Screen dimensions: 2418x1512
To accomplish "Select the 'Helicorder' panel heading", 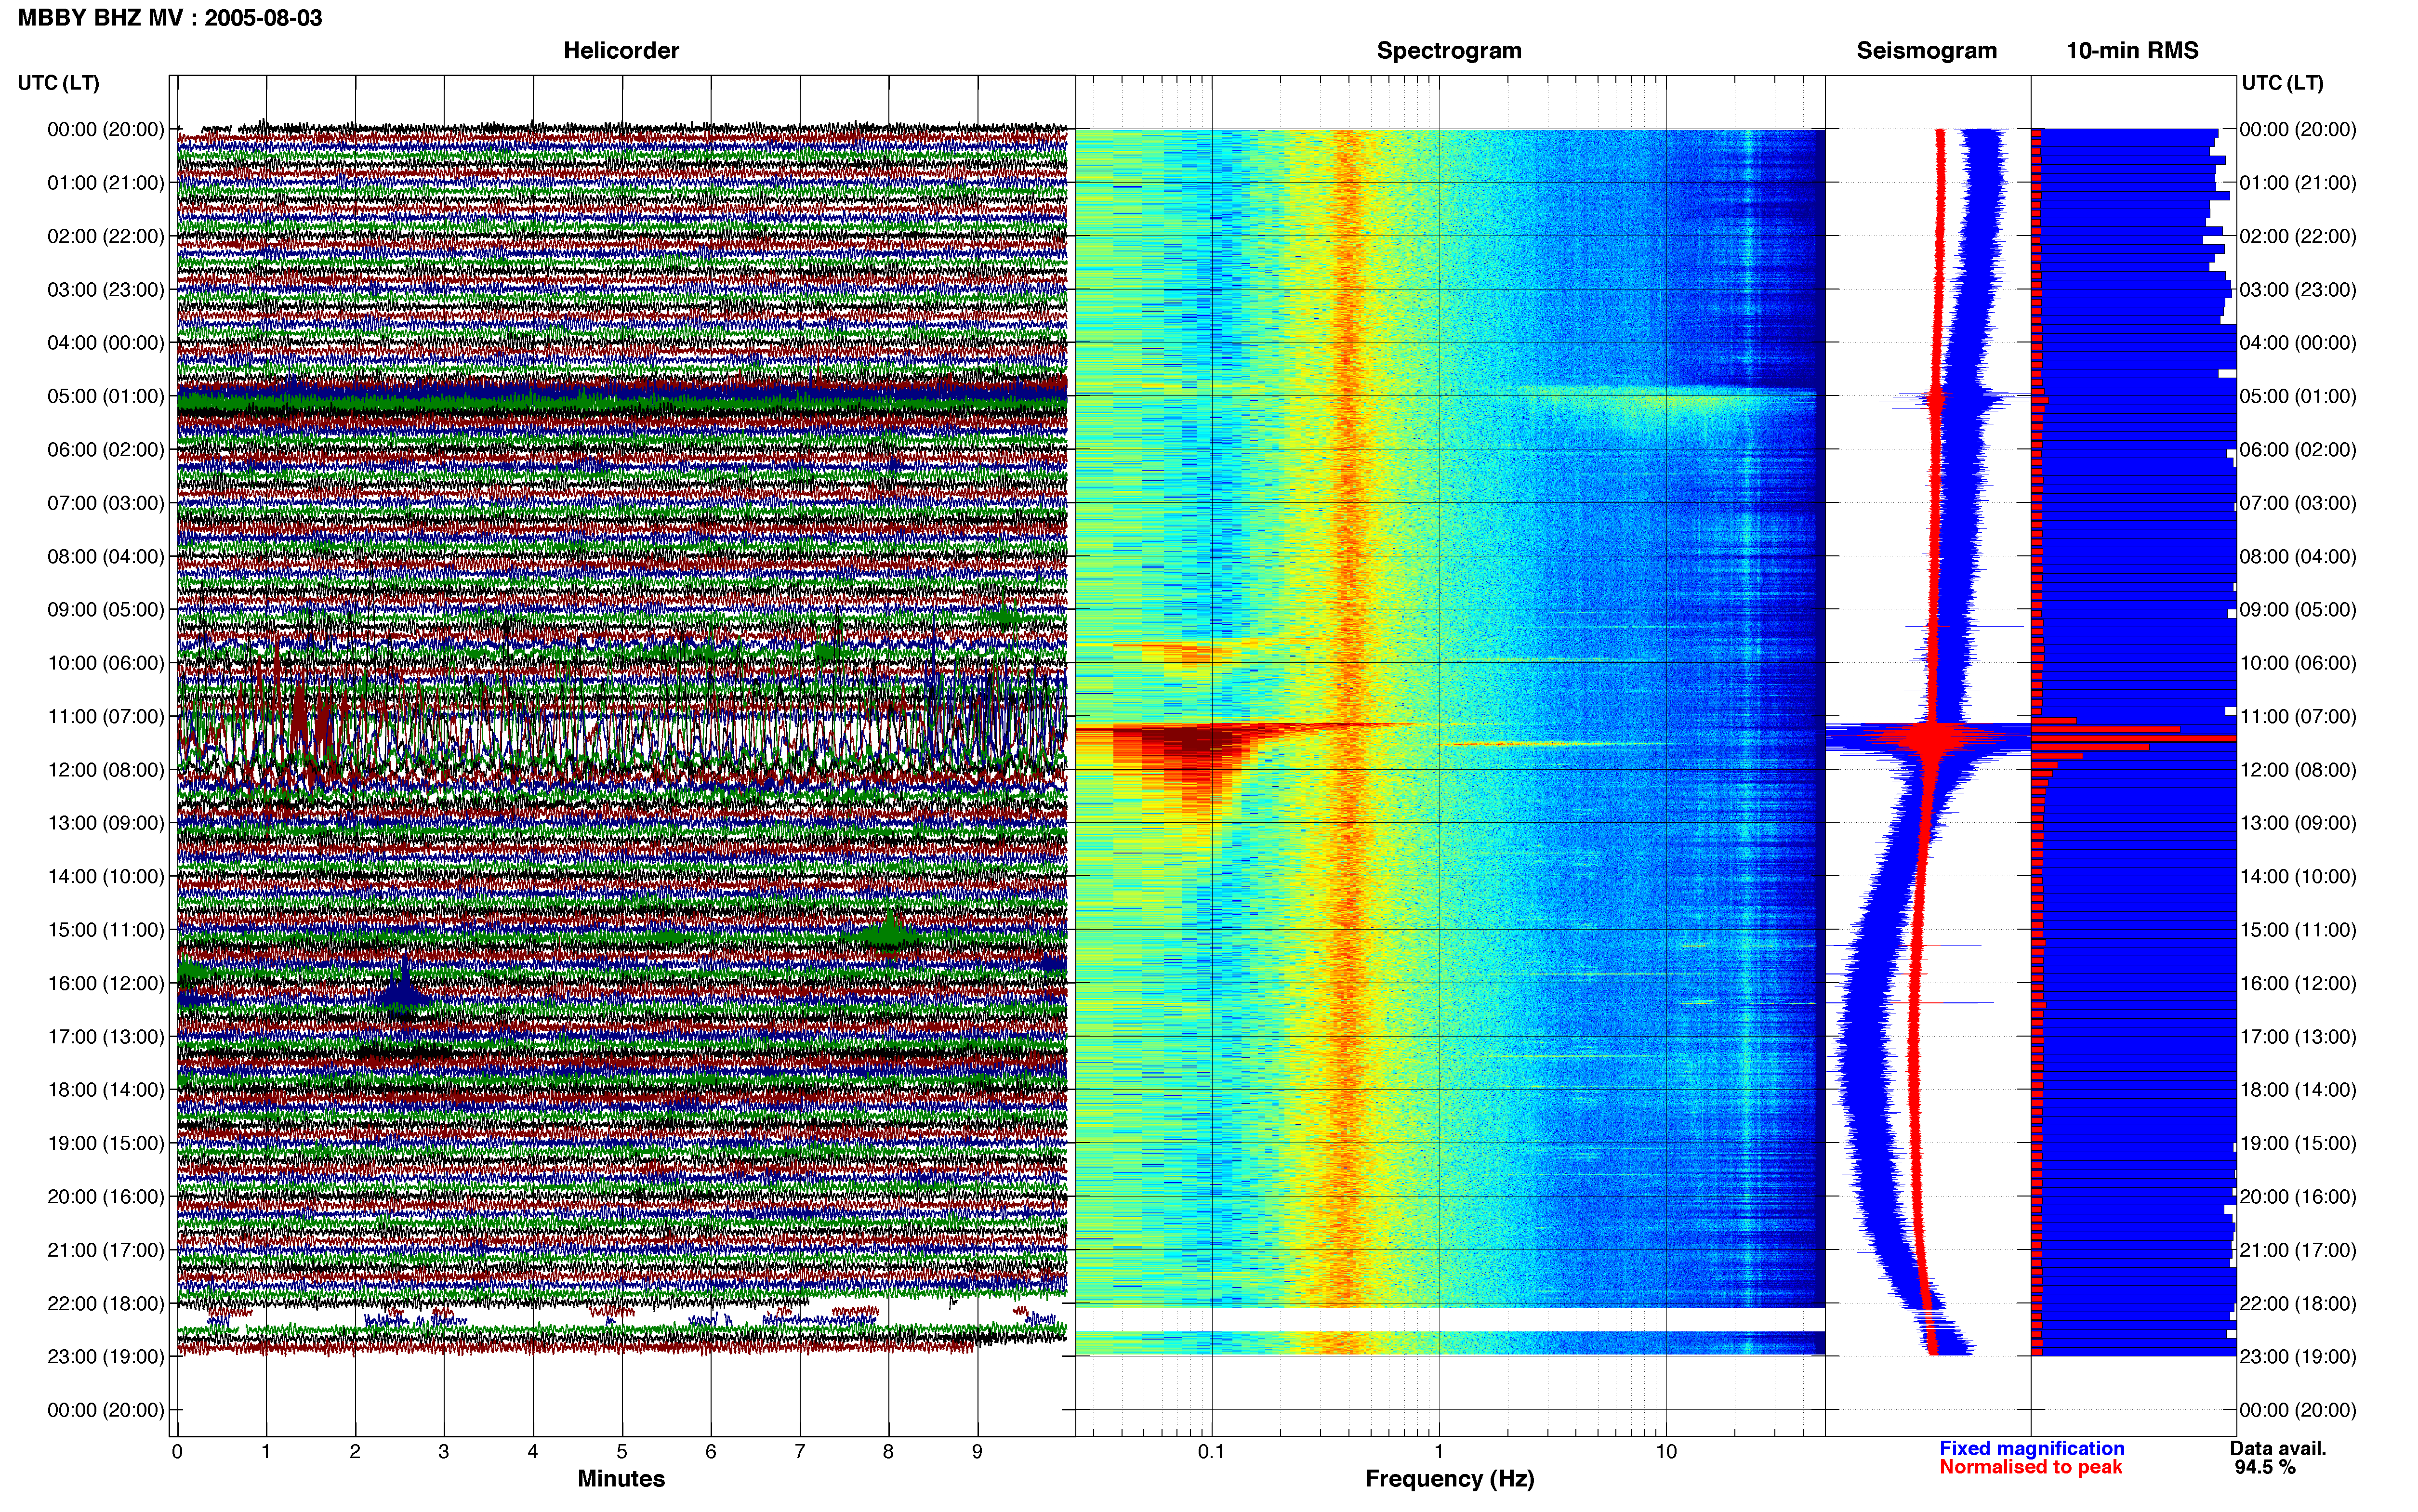I will coord(621,51).
